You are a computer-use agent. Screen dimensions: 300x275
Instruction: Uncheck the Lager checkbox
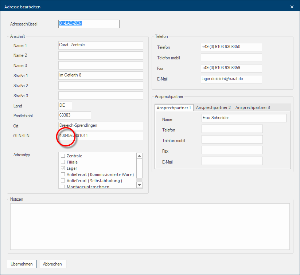click(x=63, y=168)
